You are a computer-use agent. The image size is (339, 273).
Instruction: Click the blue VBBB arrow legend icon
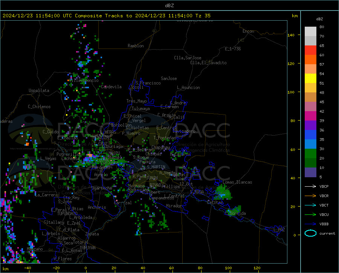(x=310, y=224)
